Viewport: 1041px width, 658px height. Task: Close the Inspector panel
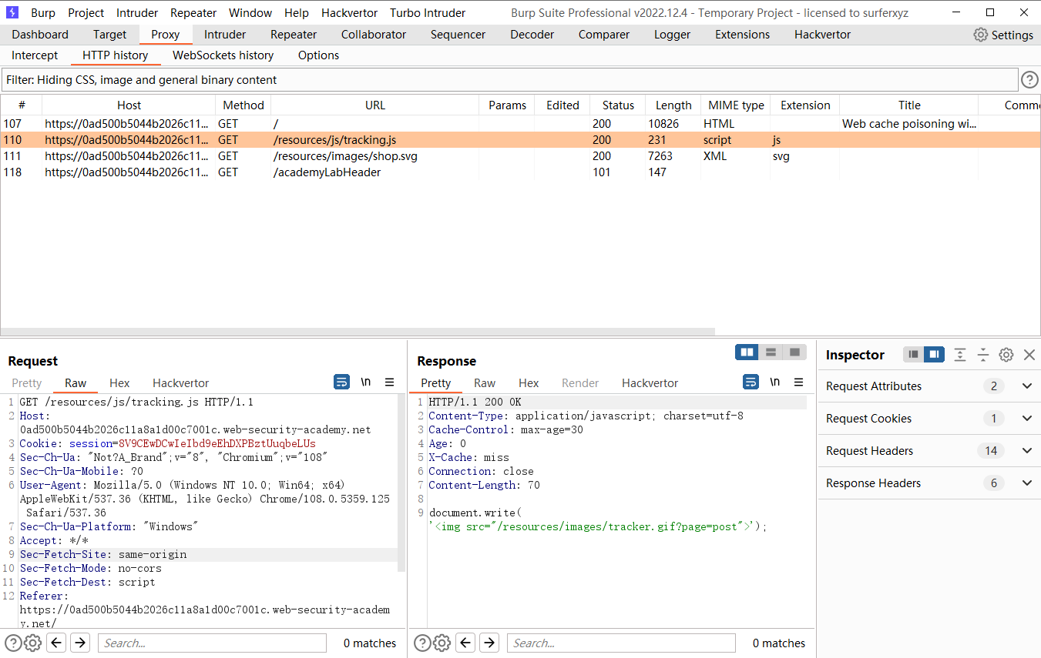(x=1029, y=355)
